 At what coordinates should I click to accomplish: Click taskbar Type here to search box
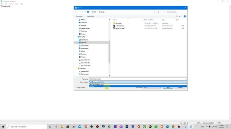[26, 126]
